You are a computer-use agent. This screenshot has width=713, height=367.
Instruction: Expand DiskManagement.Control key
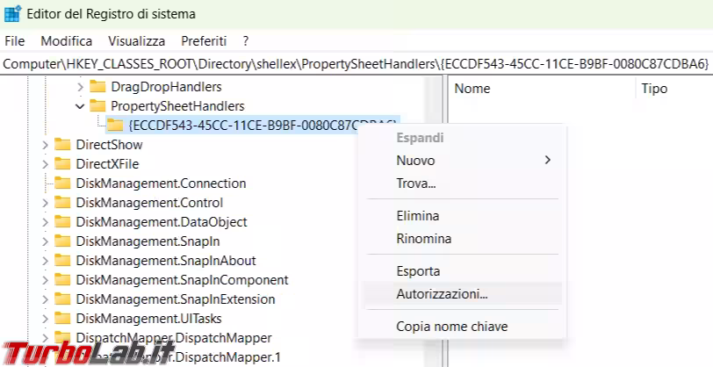(x=45, y=202)
